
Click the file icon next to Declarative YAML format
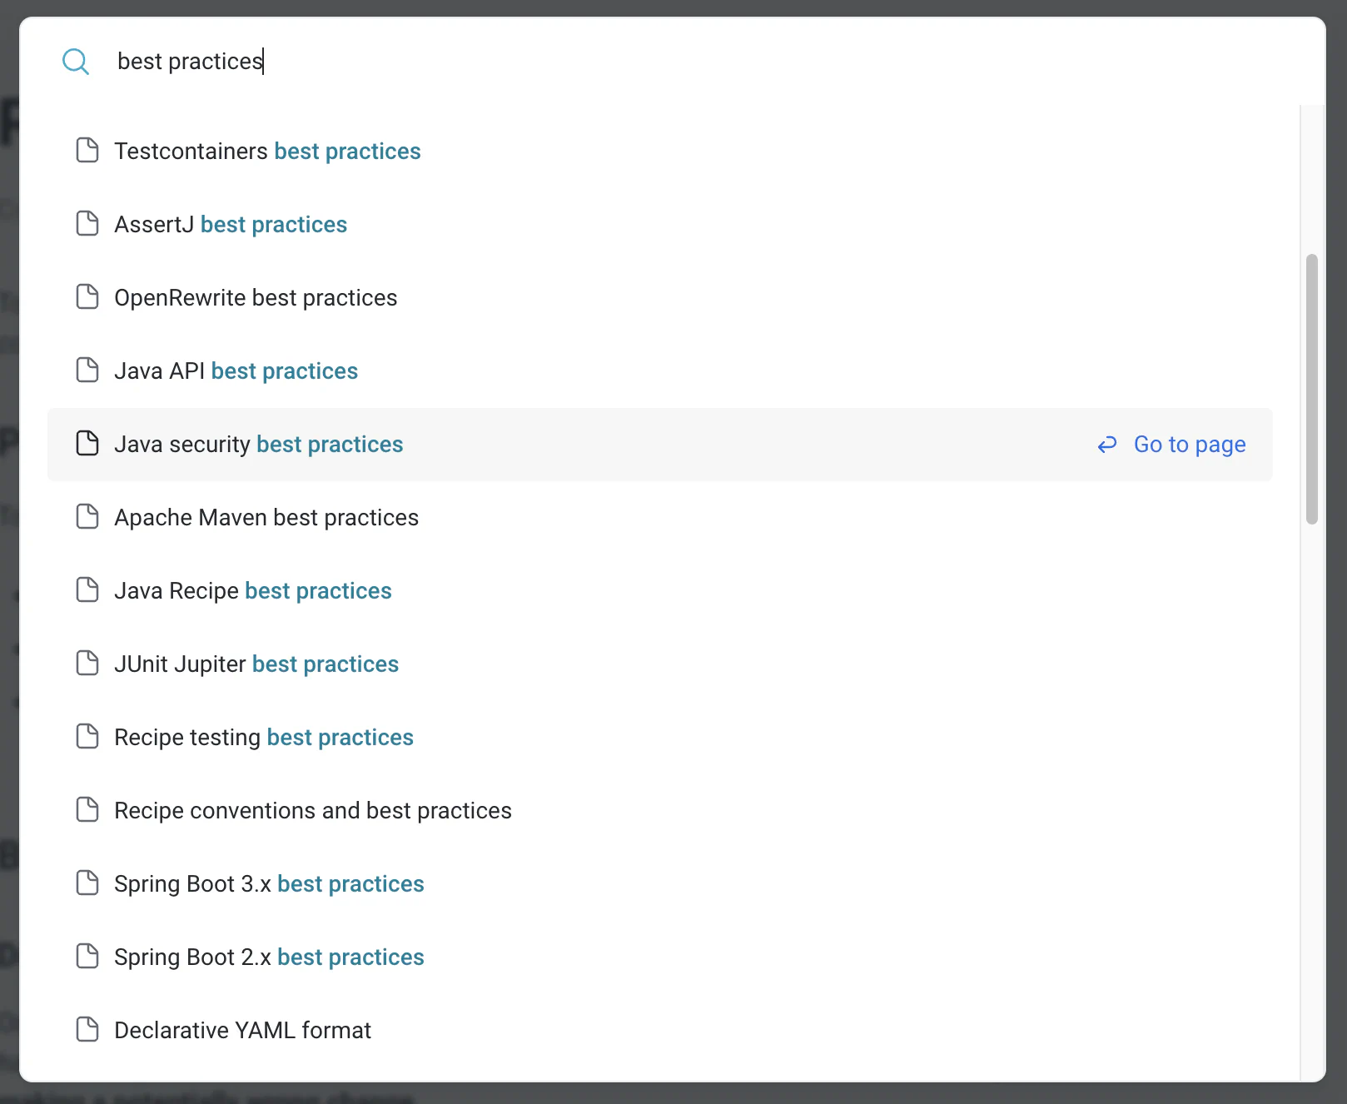coord(87,1029)
